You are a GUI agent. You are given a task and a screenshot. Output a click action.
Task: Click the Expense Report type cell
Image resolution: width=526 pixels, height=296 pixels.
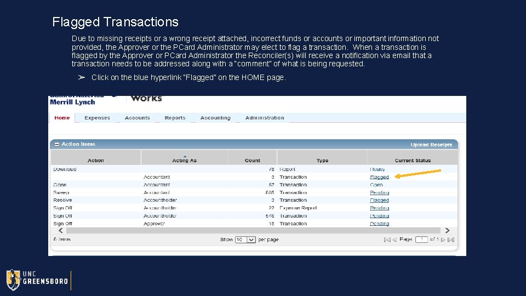pyautogui.click(x=298, y=208)
